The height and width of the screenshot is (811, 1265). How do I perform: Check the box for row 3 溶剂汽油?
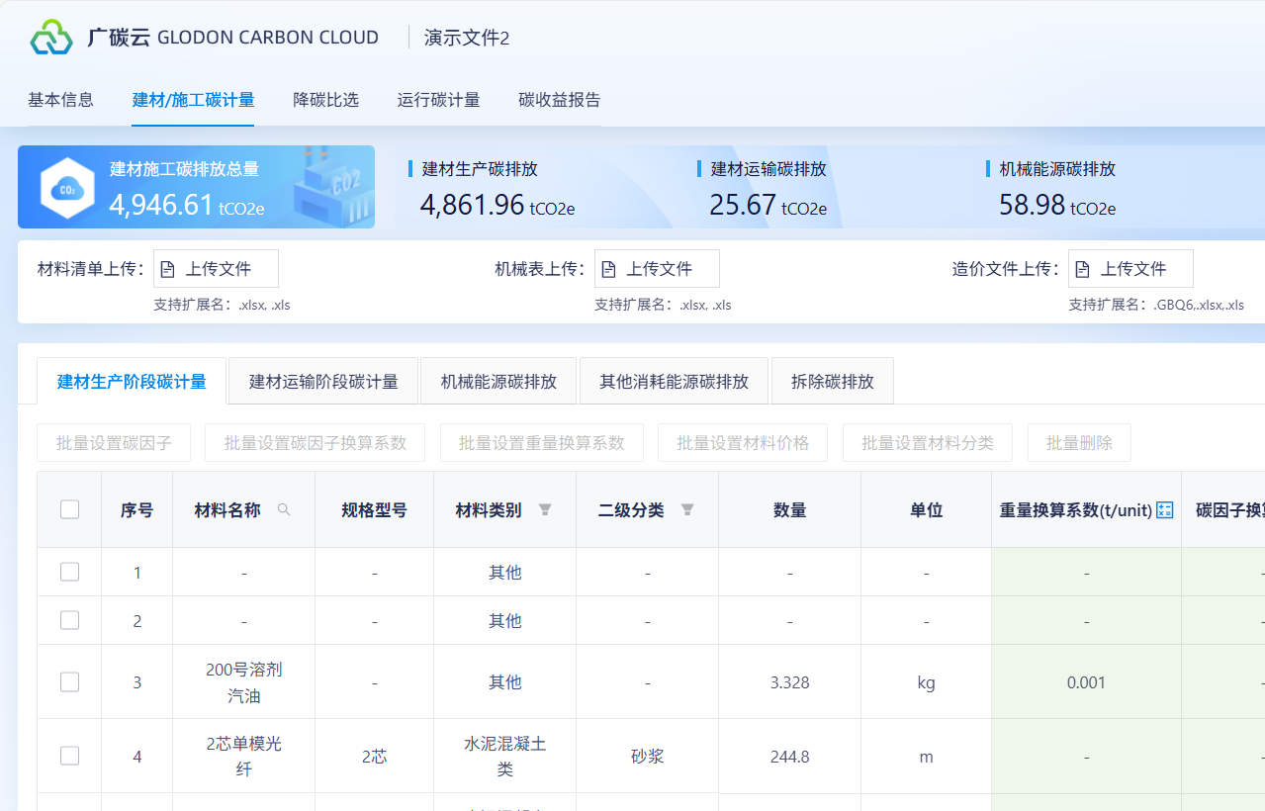(69, 681)
